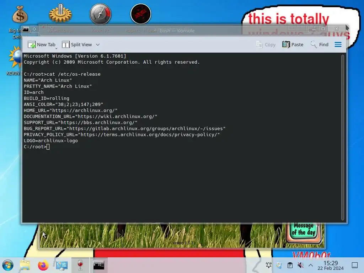
Task: Switch to the Wine glass taskbar app
Action: coord(80,265)
